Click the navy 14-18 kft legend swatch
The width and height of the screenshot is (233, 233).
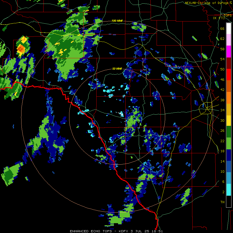tap(229, 155)
